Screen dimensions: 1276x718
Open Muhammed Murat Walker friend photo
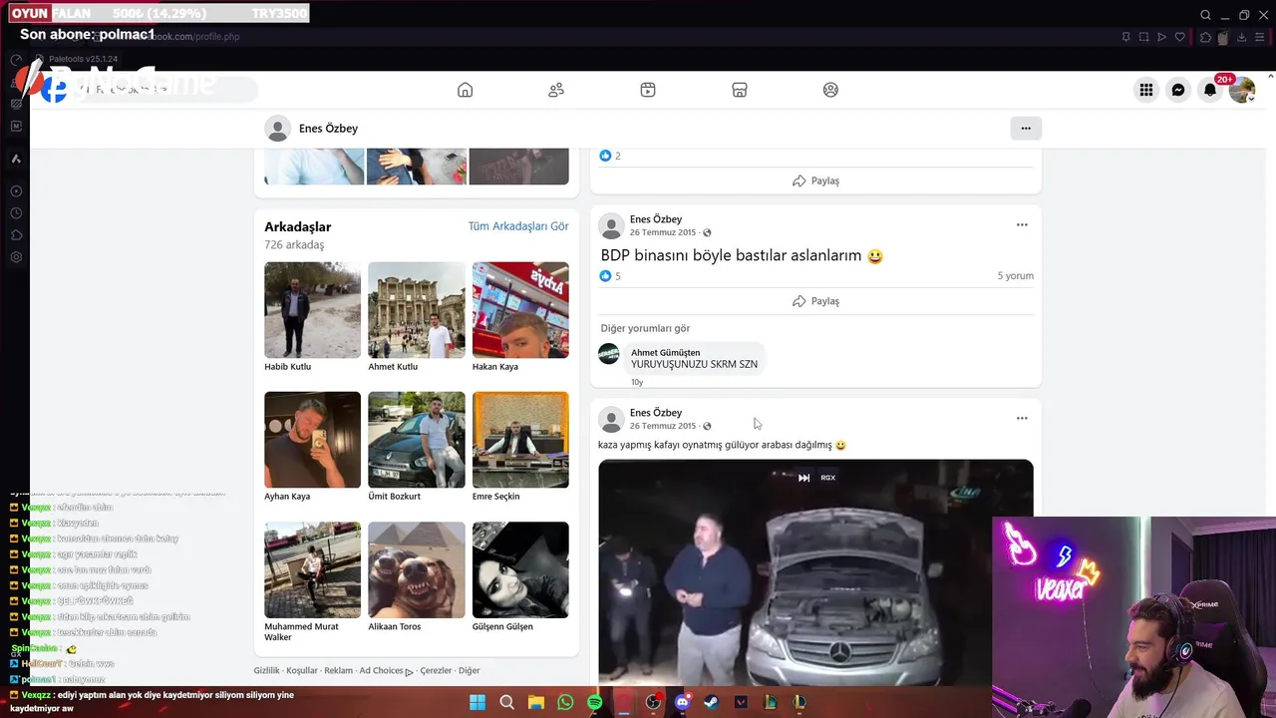click(312, 569)
